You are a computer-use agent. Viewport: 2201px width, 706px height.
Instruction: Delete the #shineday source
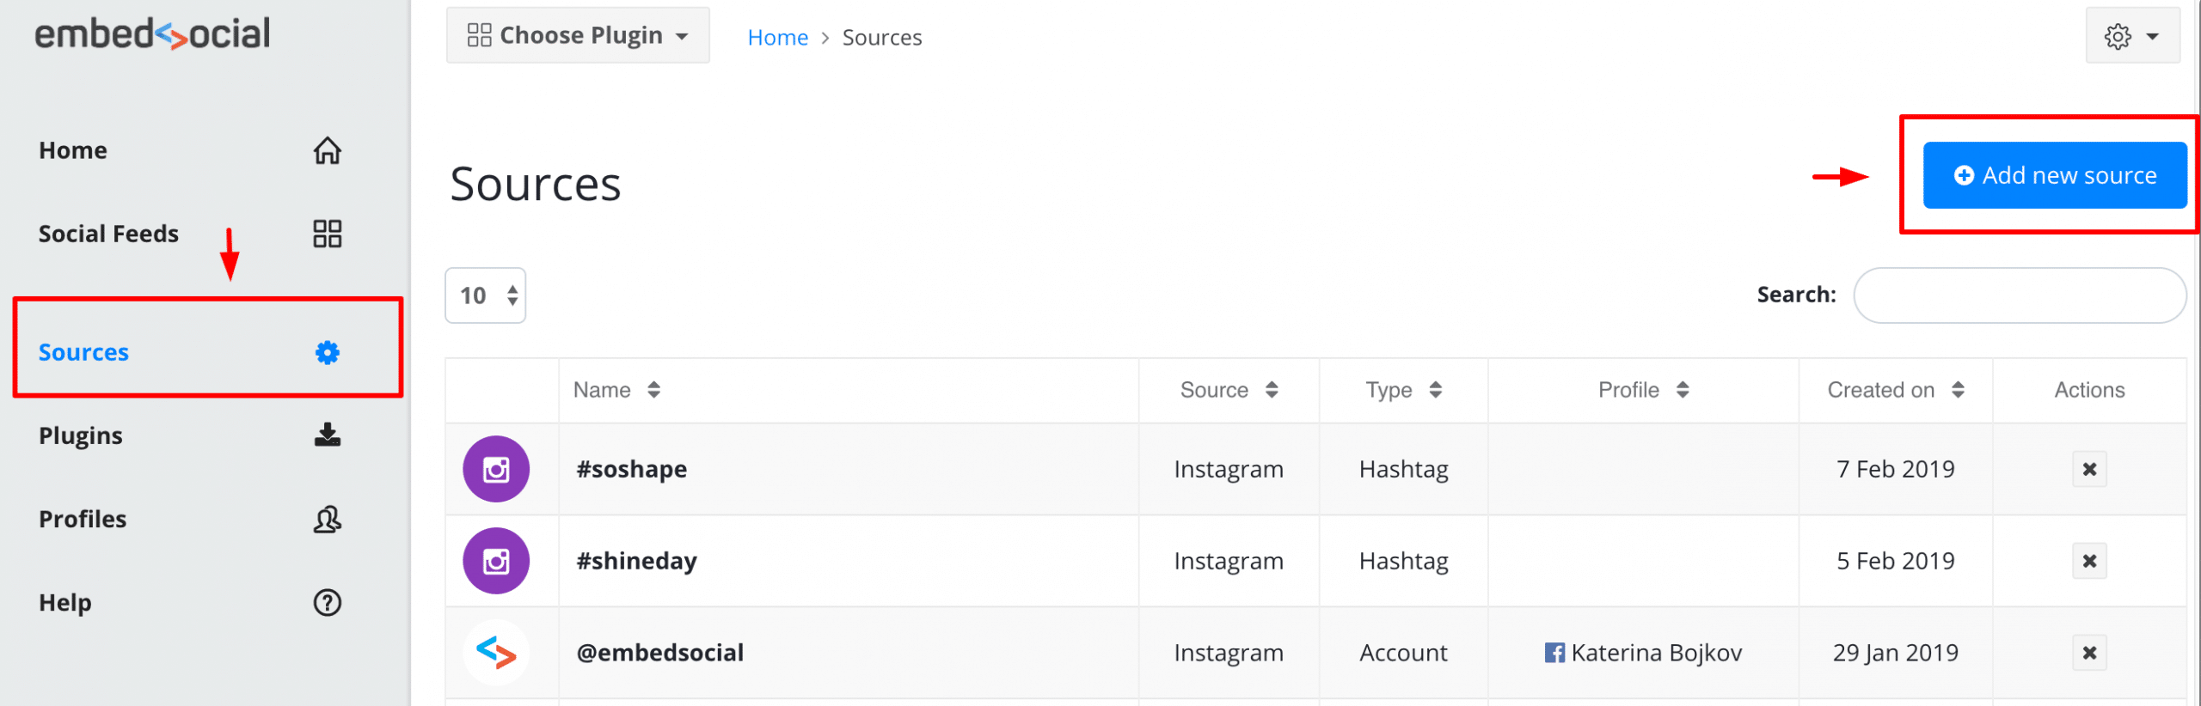point(2089,561)
